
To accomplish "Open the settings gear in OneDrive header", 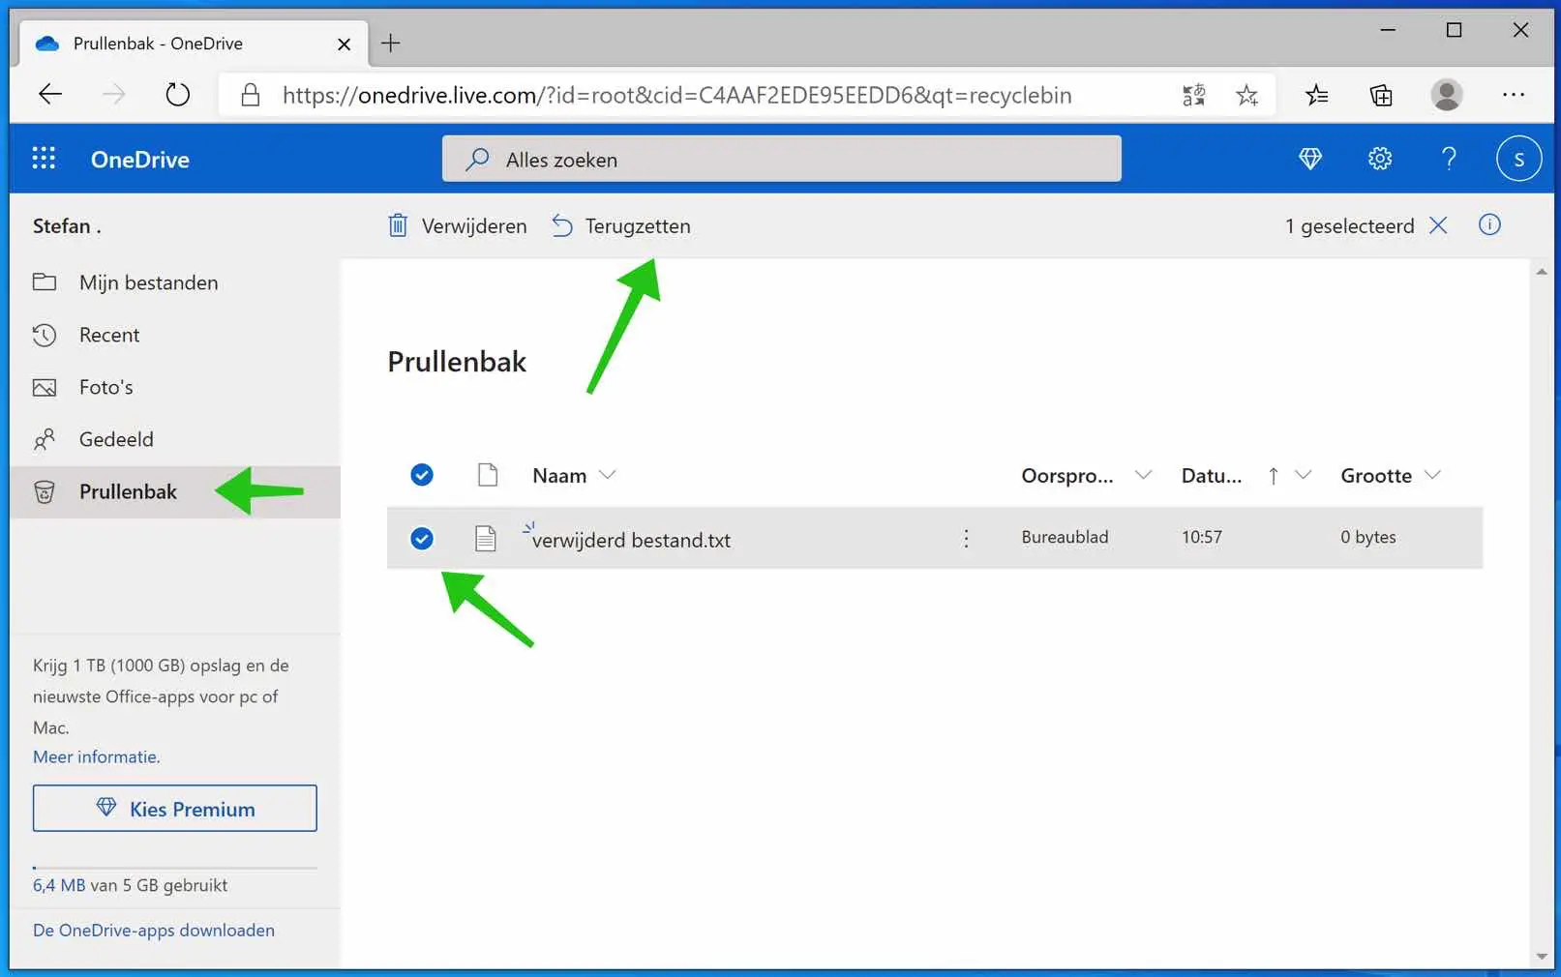I will pyautogui.click(x=1380, y=159).
